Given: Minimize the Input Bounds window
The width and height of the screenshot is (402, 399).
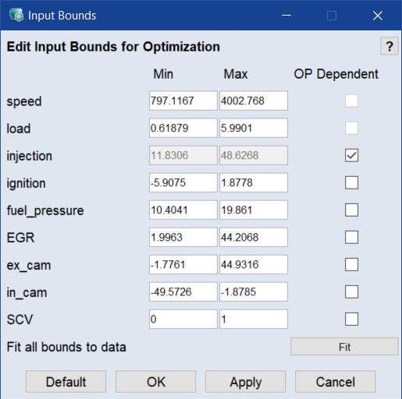Looking at the screenshot, I should pos(286,16).
